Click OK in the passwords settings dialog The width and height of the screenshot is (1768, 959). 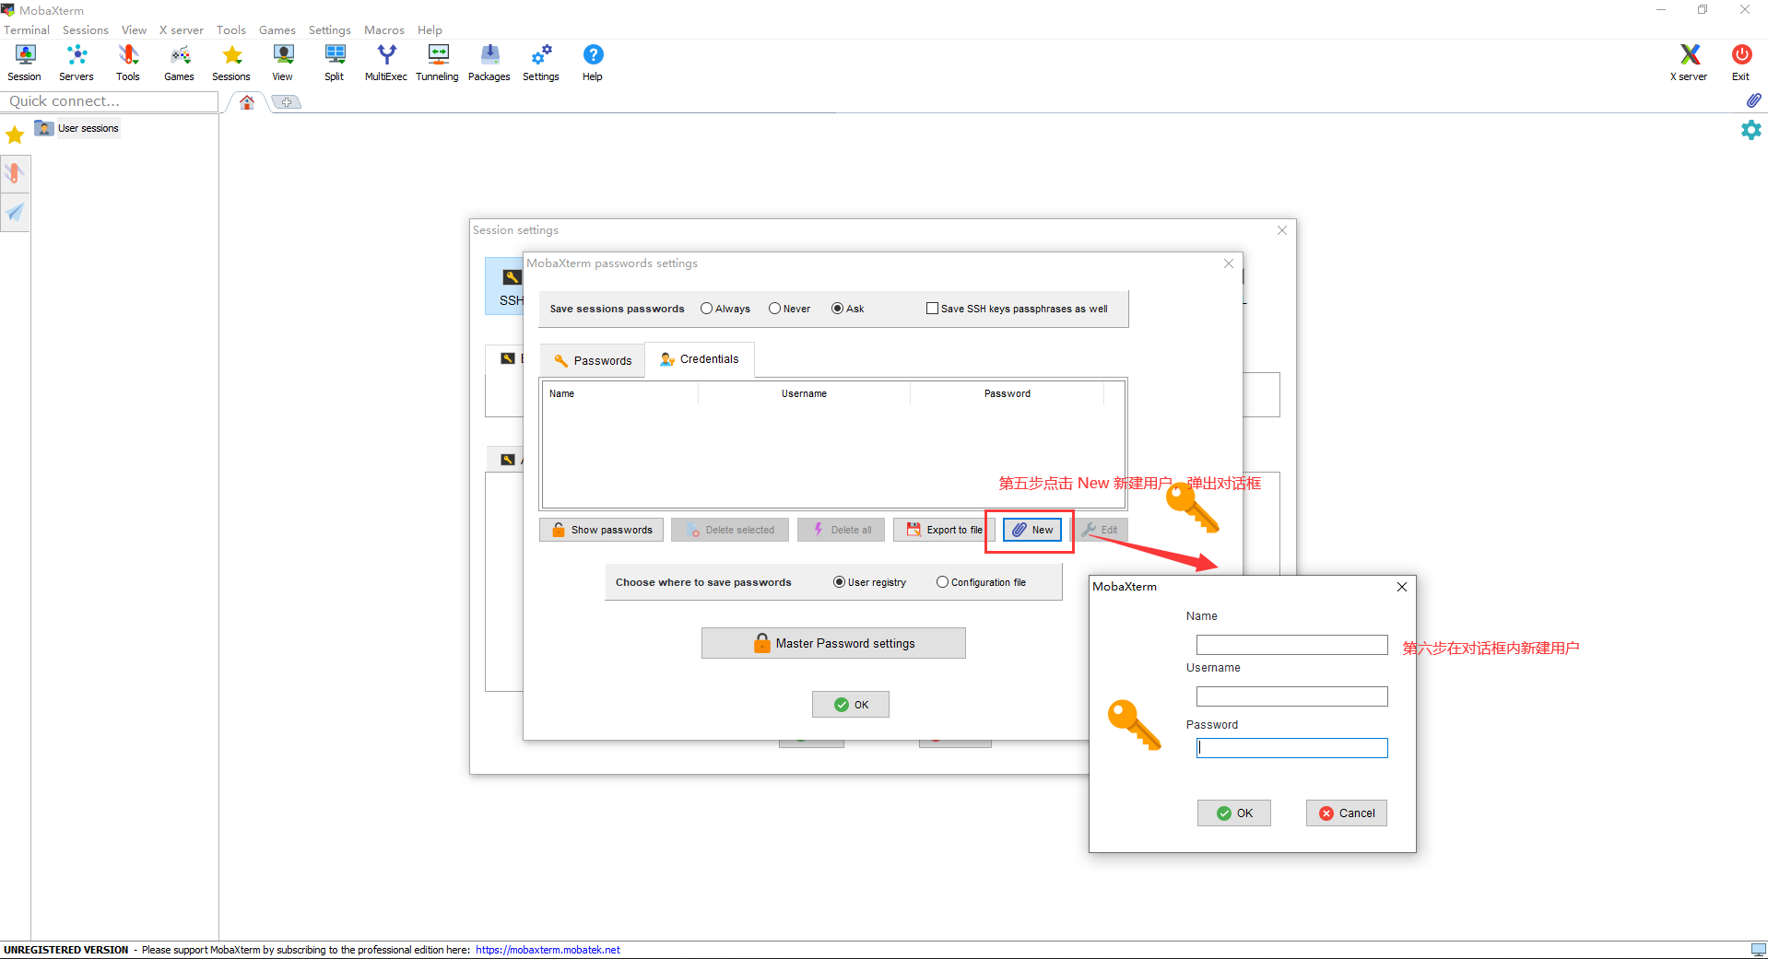(851, 705)
